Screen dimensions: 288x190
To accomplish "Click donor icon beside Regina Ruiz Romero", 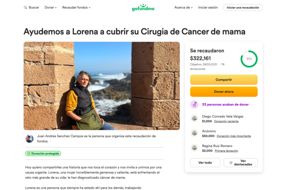I will 194,148.
